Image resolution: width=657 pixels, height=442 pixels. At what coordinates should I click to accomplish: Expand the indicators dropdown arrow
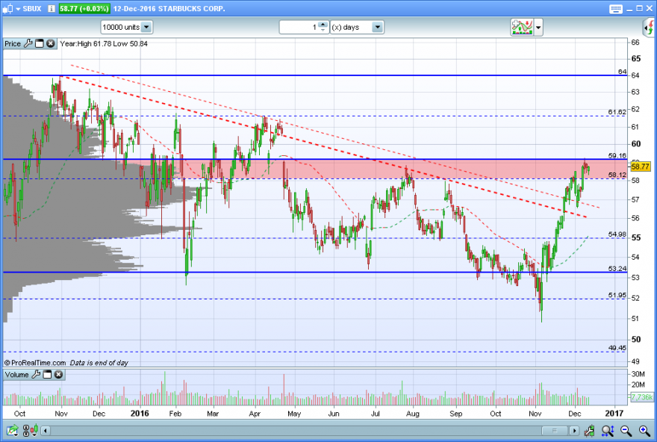[538, 28]
